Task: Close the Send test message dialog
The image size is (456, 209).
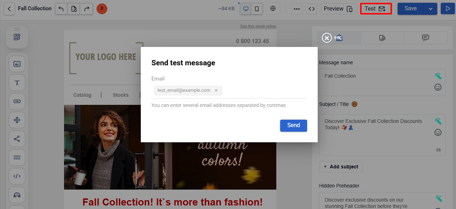Action: [x=327, y=37]
